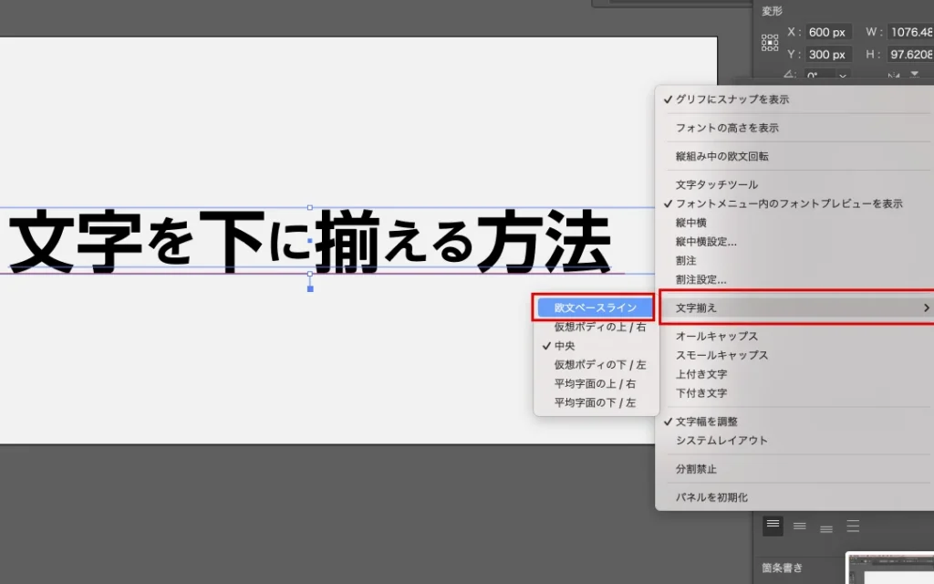Choose 平均字面の上 / 右 option
This screenshot has height=584, width=934.
pos(595,384)
